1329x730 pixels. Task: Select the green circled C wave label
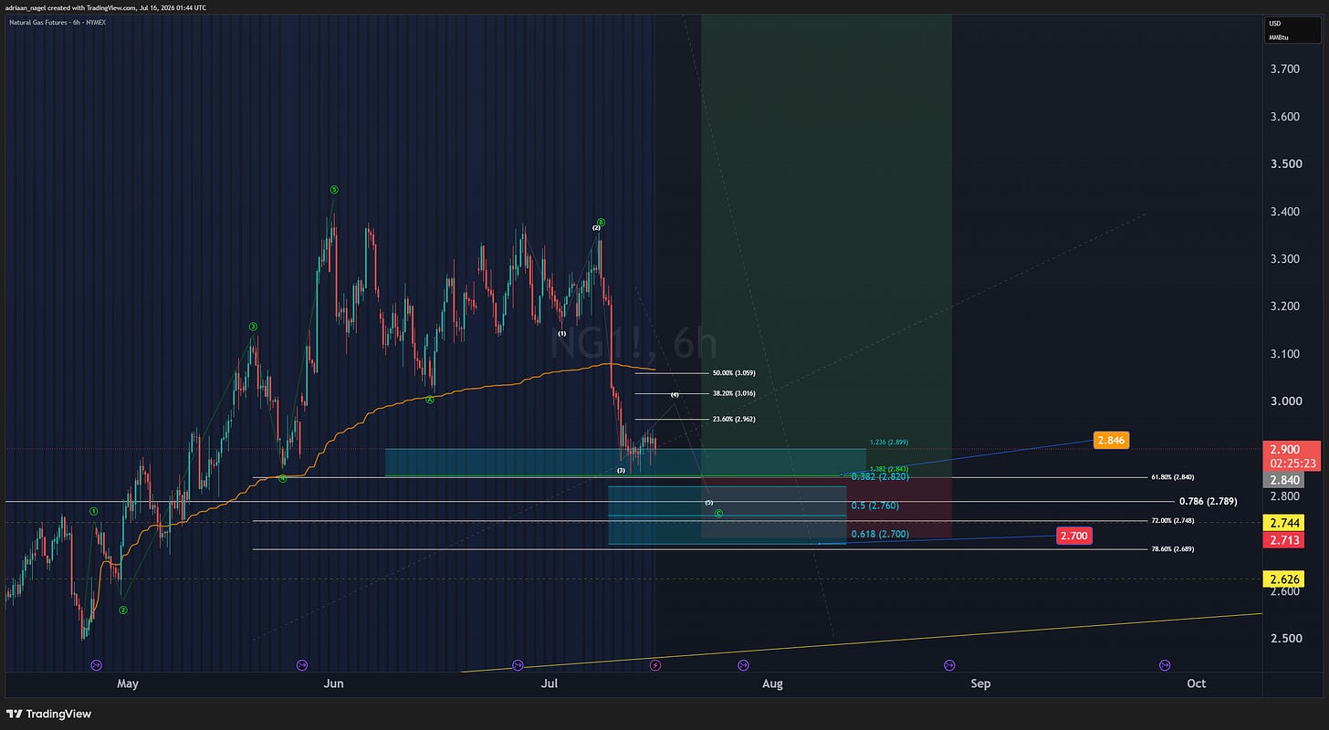(719, 514)
